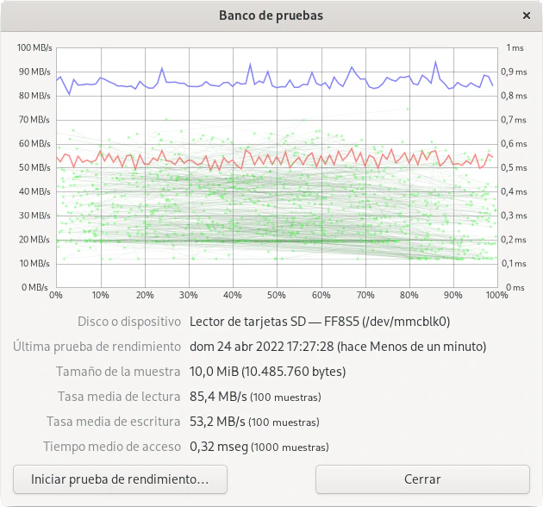Click the 100 MB/s left axis label
Viewport: 543px width, 507px height.
(x=34, y=47)
